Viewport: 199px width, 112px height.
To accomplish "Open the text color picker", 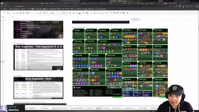I will pyautogui.click(x=80, y=13).
